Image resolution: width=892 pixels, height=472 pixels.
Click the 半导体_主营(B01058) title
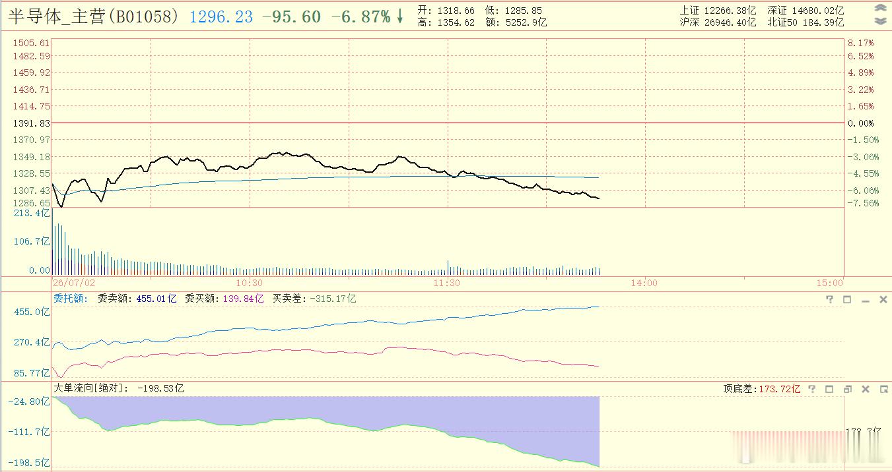[92, 16]
